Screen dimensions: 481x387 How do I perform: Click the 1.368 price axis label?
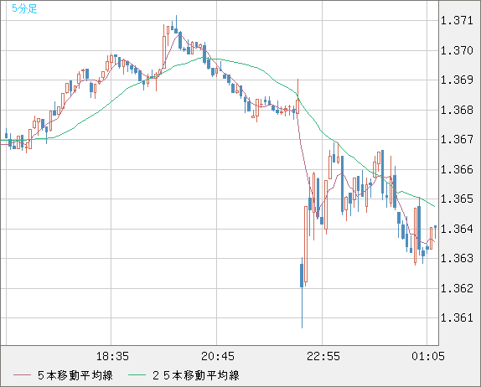point(457,110)
